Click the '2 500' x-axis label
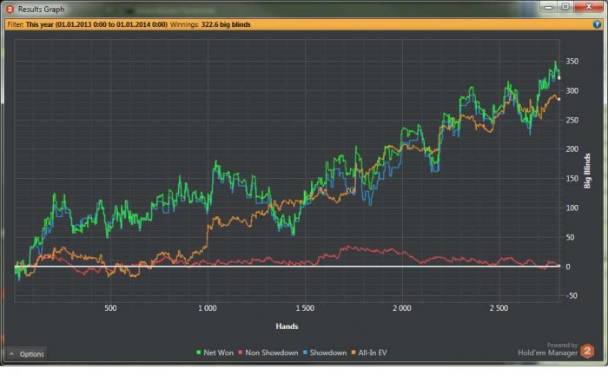This screenshot has height=376, width=608. (x=499, y=308)
